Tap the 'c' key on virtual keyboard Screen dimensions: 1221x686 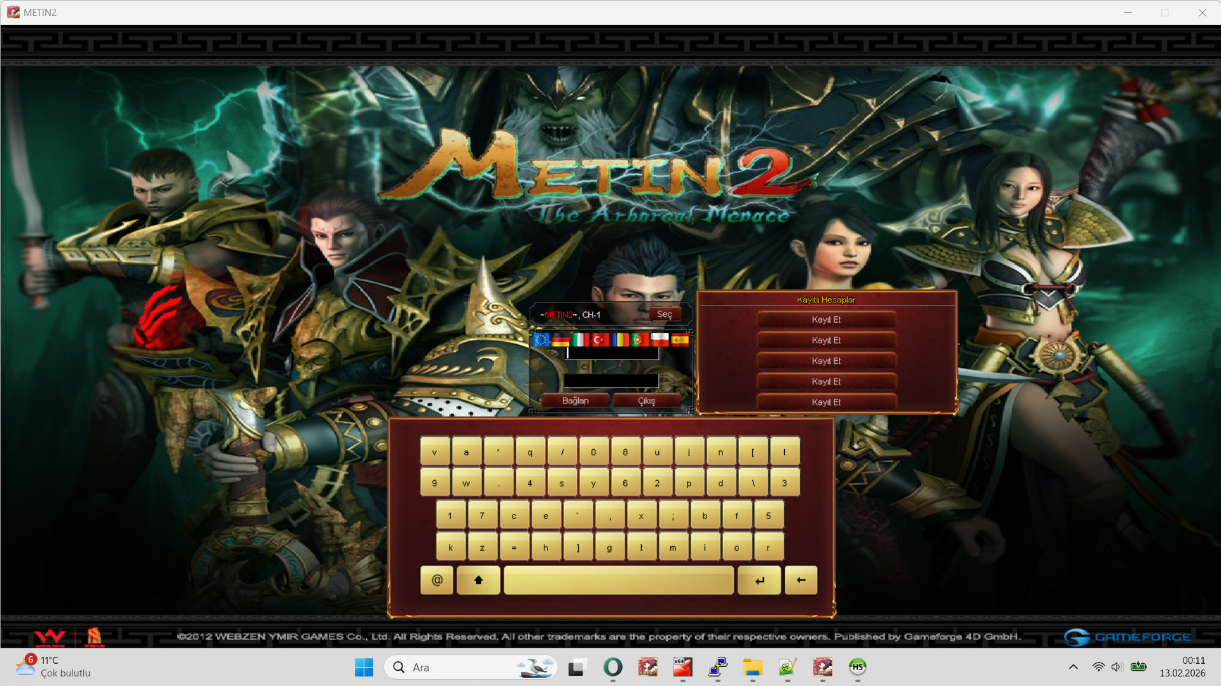[514, 515]
